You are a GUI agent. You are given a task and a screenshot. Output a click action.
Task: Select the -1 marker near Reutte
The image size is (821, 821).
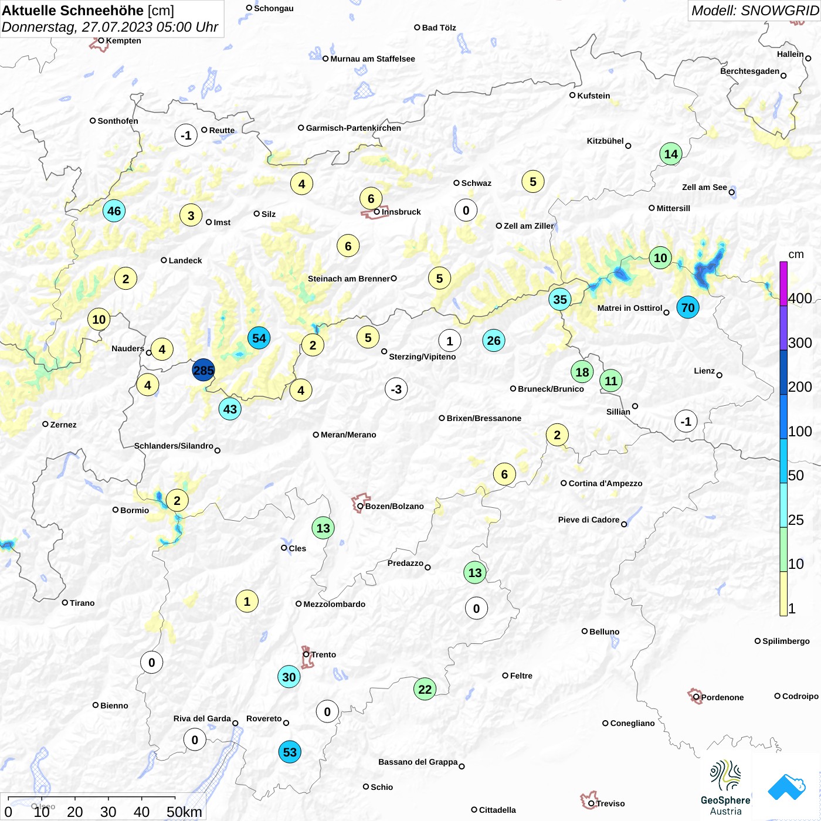tap(186, 135)
